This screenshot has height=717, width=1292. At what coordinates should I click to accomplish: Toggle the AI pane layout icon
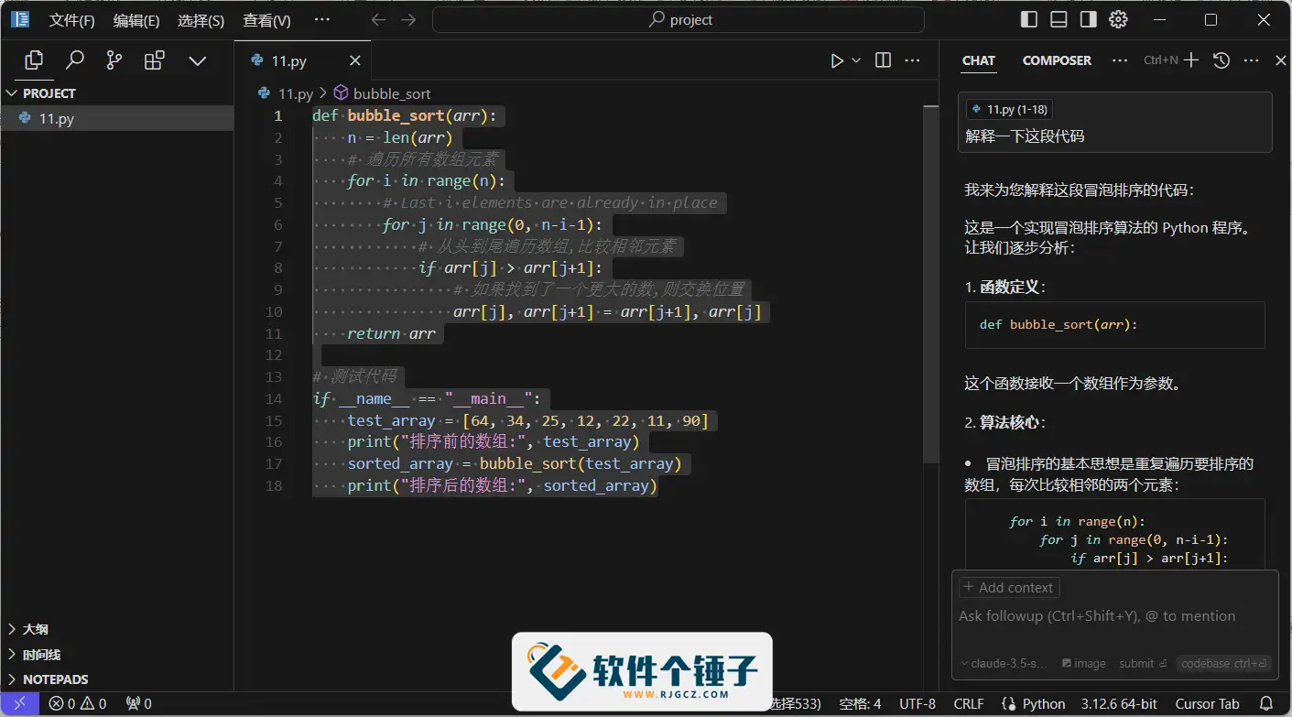1088,19
